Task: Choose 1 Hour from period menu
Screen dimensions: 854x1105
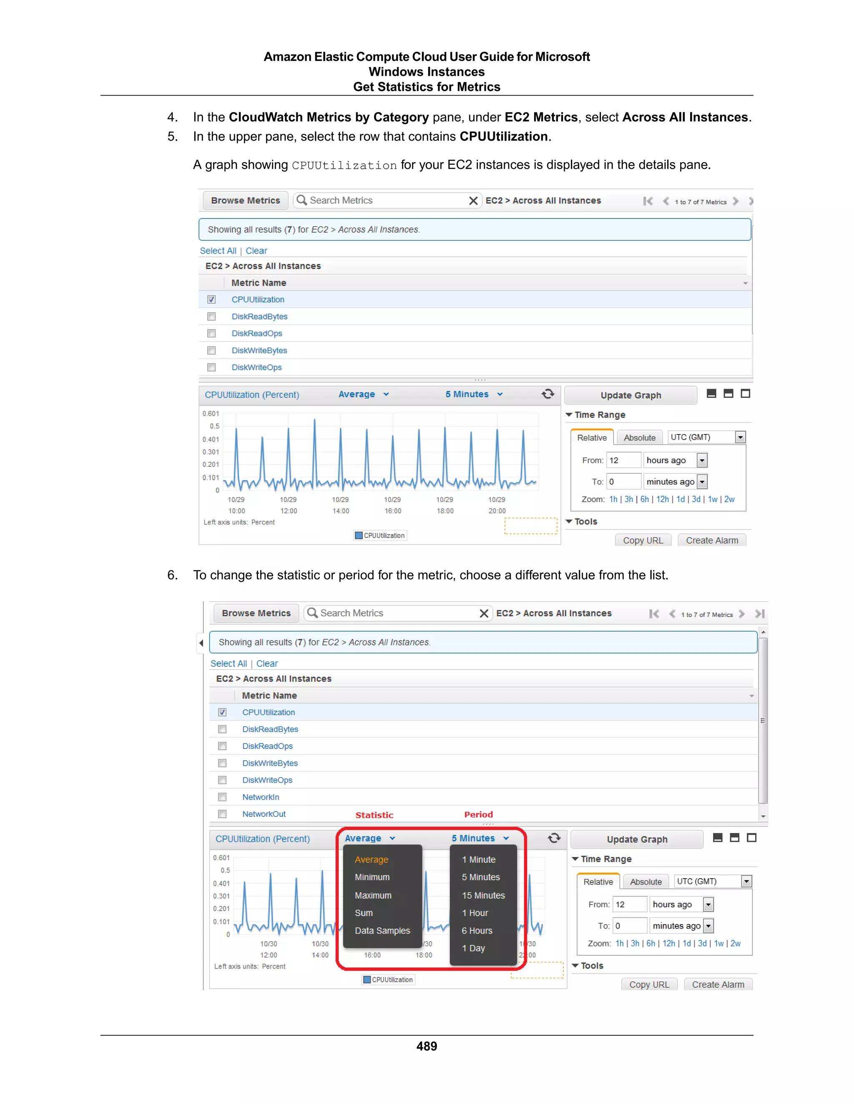Action: (475, 913)
